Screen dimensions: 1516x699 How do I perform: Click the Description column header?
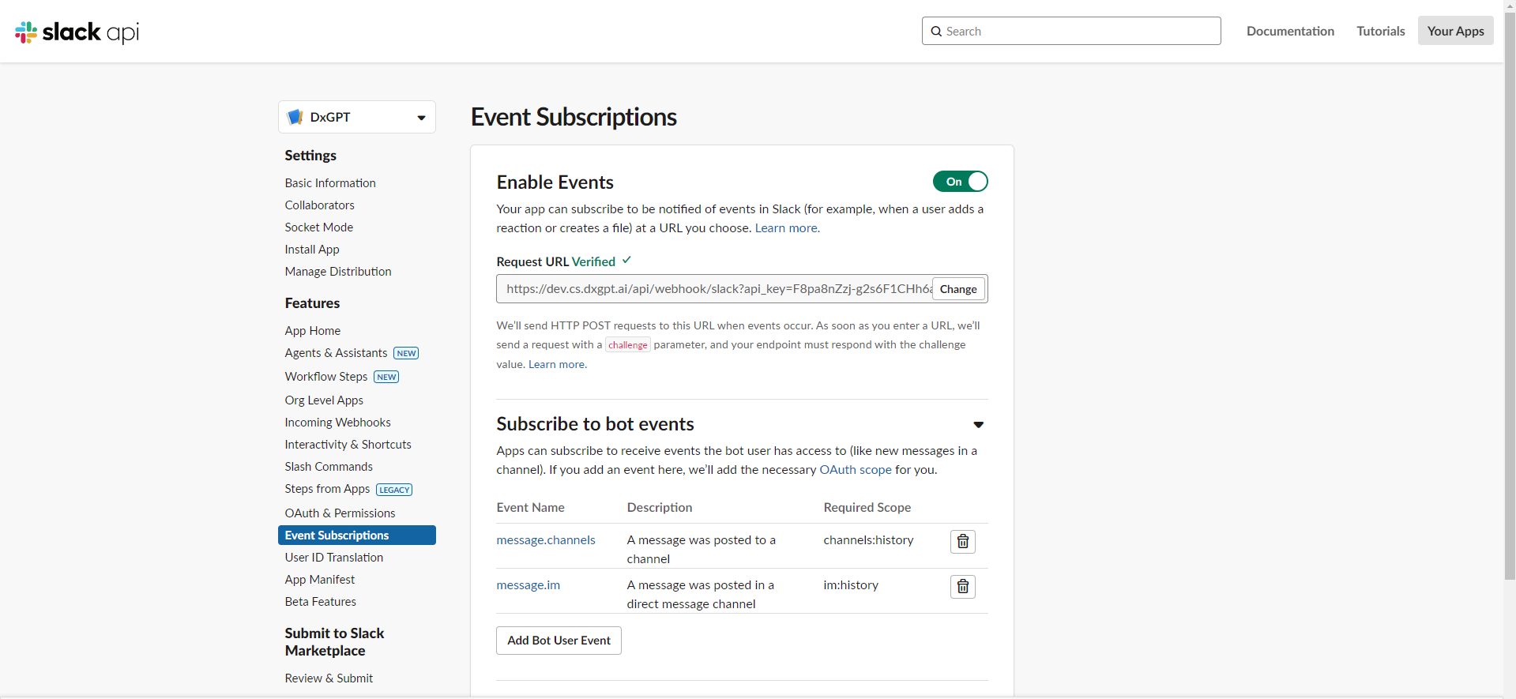(660, 508)
